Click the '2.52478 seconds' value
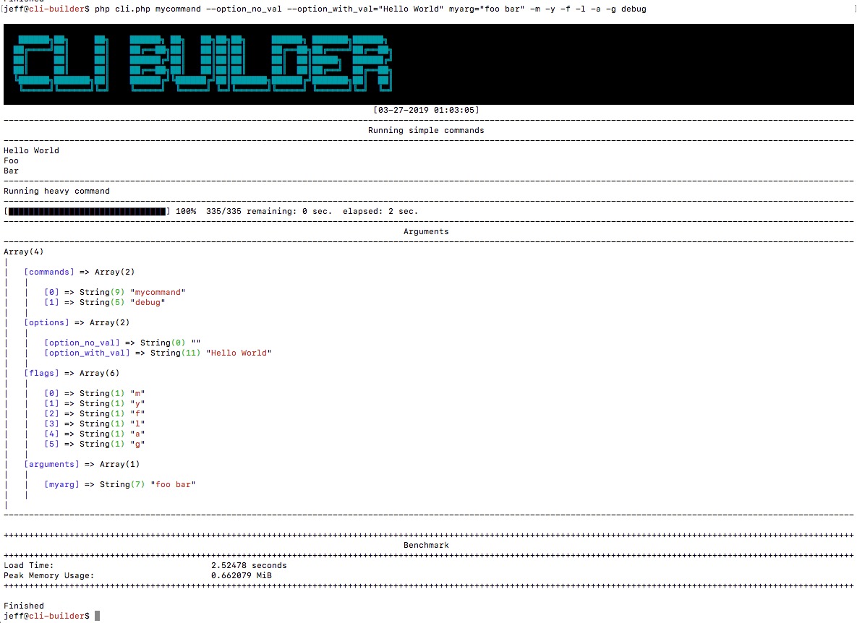Viewport: 857px width, 623px height. click(x=249, y=566)
